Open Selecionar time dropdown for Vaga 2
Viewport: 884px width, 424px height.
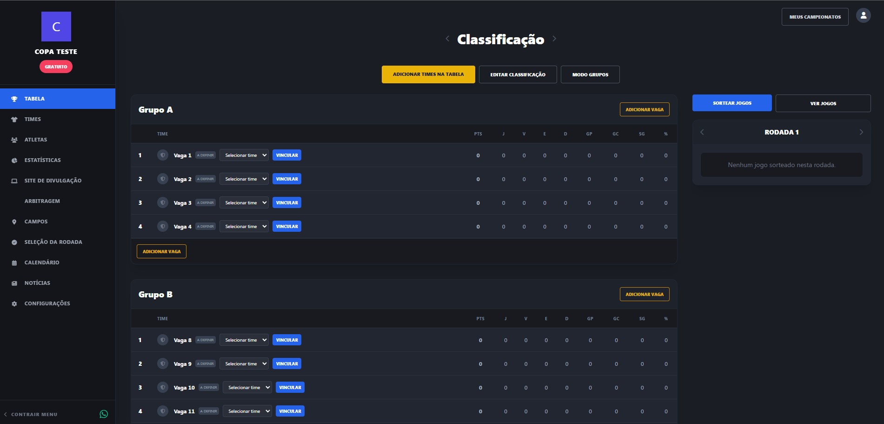coord(244,179)
